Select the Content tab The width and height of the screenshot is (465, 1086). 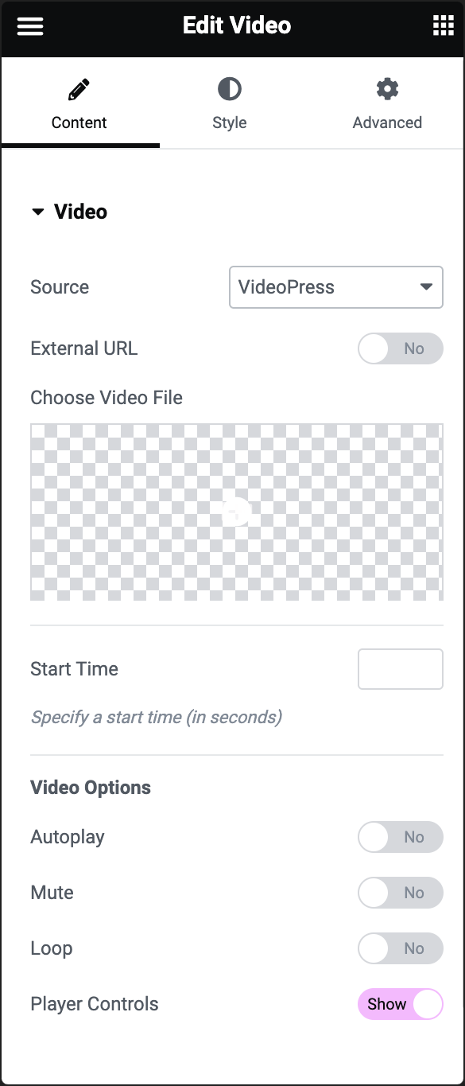click(x=79, y=103)
